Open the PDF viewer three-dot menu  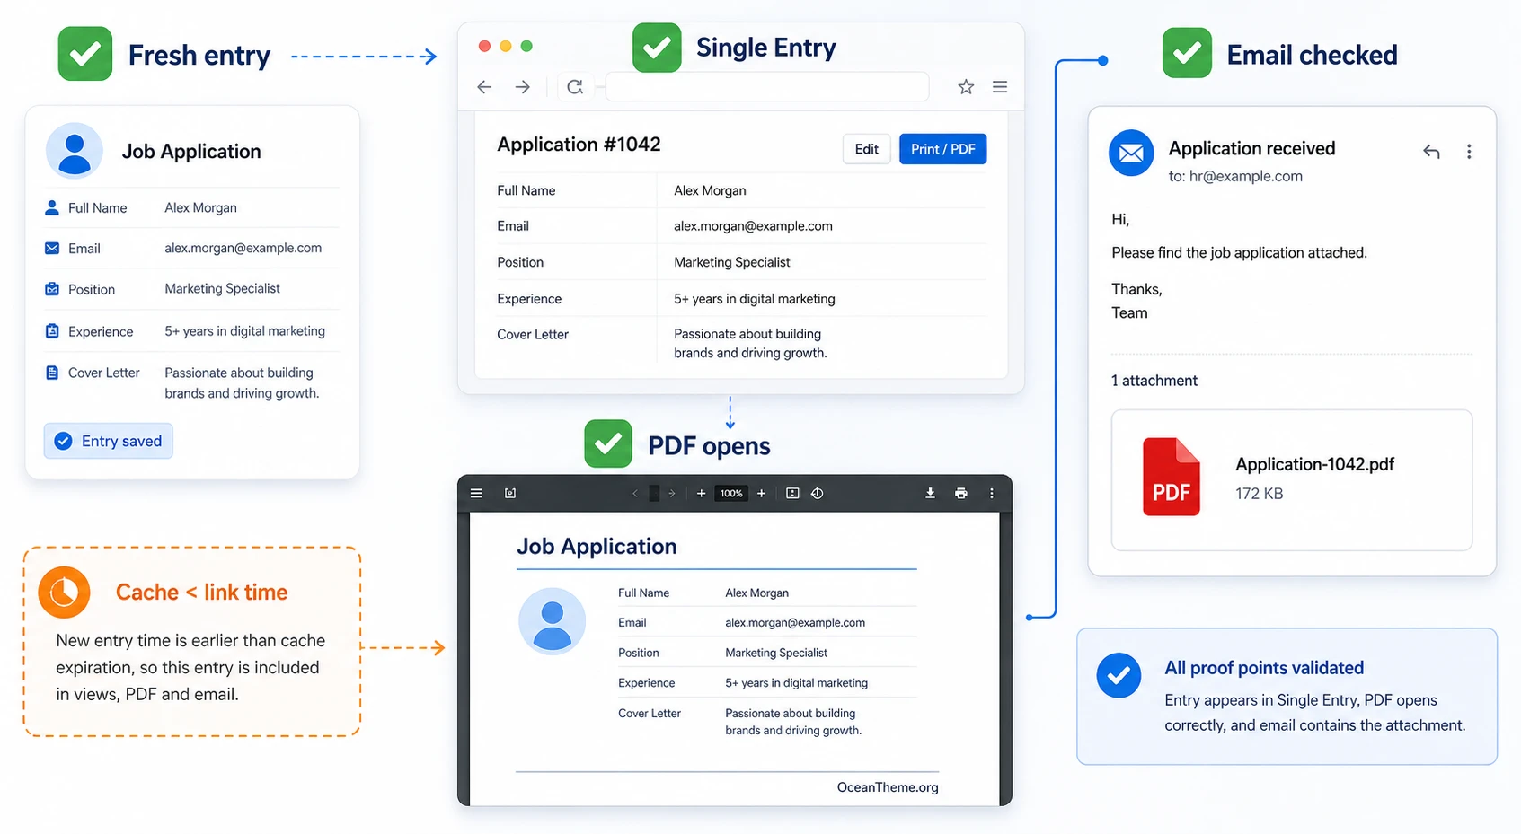[x=992, y=493]
